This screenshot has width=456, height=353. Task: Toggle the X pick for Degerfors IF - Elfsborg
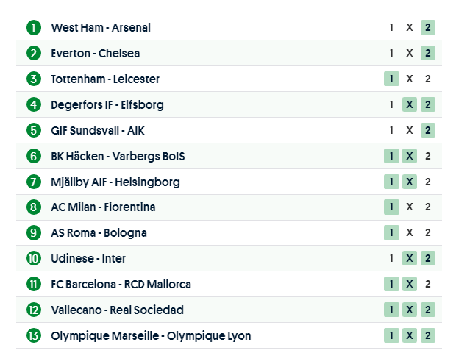pos(410,104)
